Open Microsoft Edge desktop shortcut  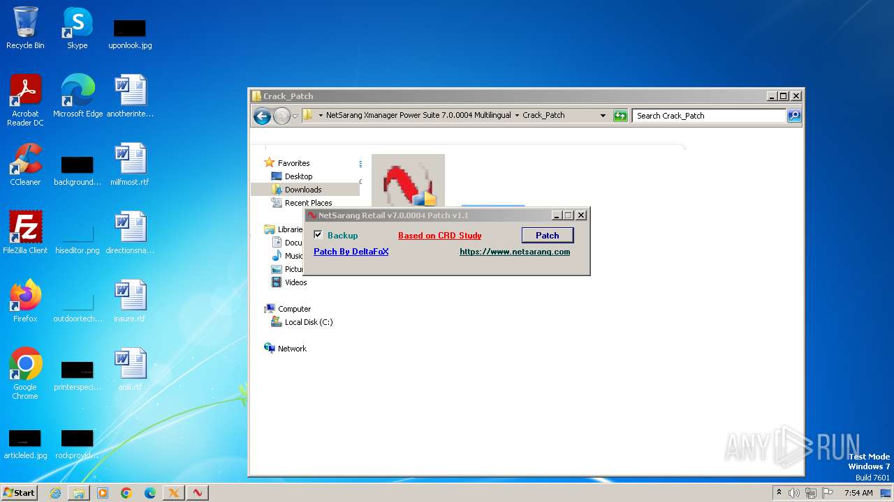[x=78, y=96]
